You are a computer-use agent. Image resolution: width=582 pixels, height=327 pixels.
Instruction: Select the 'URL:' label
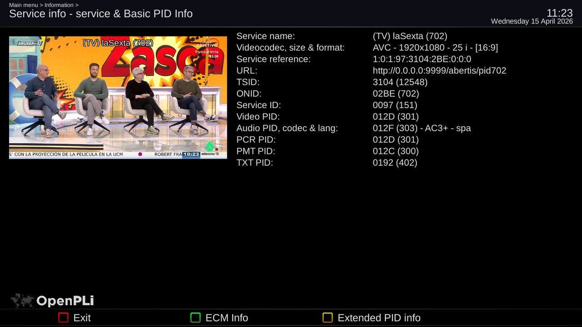point(247,70)
